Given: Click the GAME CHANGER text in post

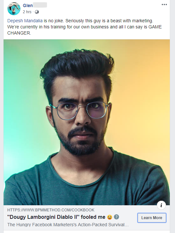Looking at the screenshot, I should pyautogui.click(x=84, y=30).
